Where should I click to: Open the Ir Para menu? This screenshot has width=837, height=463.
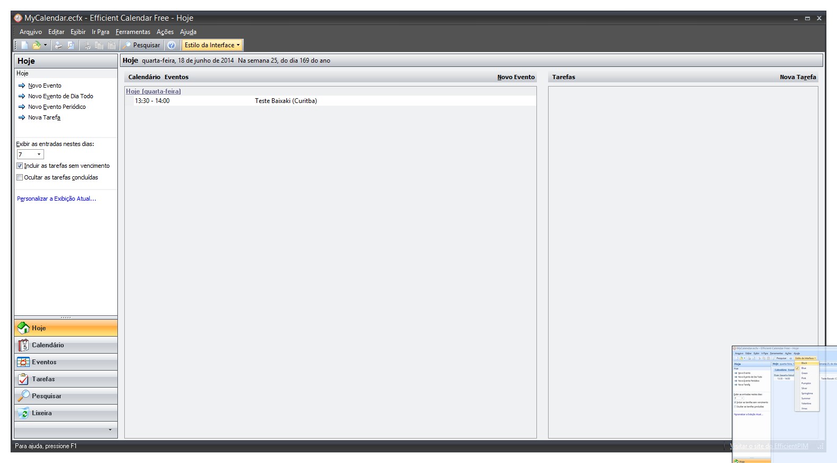pyautogui.click(x=100, y=32)
